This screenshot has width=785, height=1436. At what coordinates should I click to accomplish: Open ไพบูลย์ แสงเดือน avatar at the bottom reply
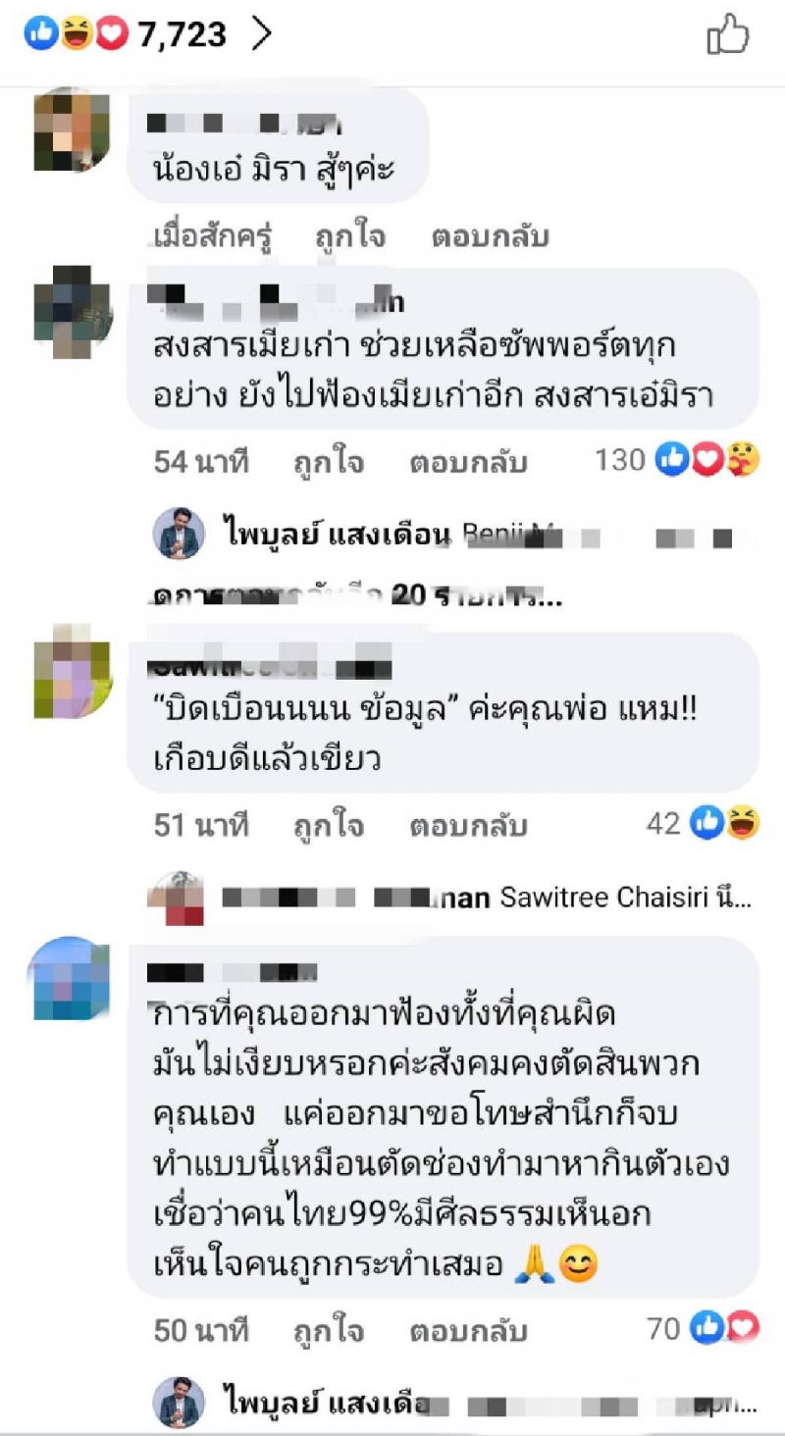point(179,1404)
